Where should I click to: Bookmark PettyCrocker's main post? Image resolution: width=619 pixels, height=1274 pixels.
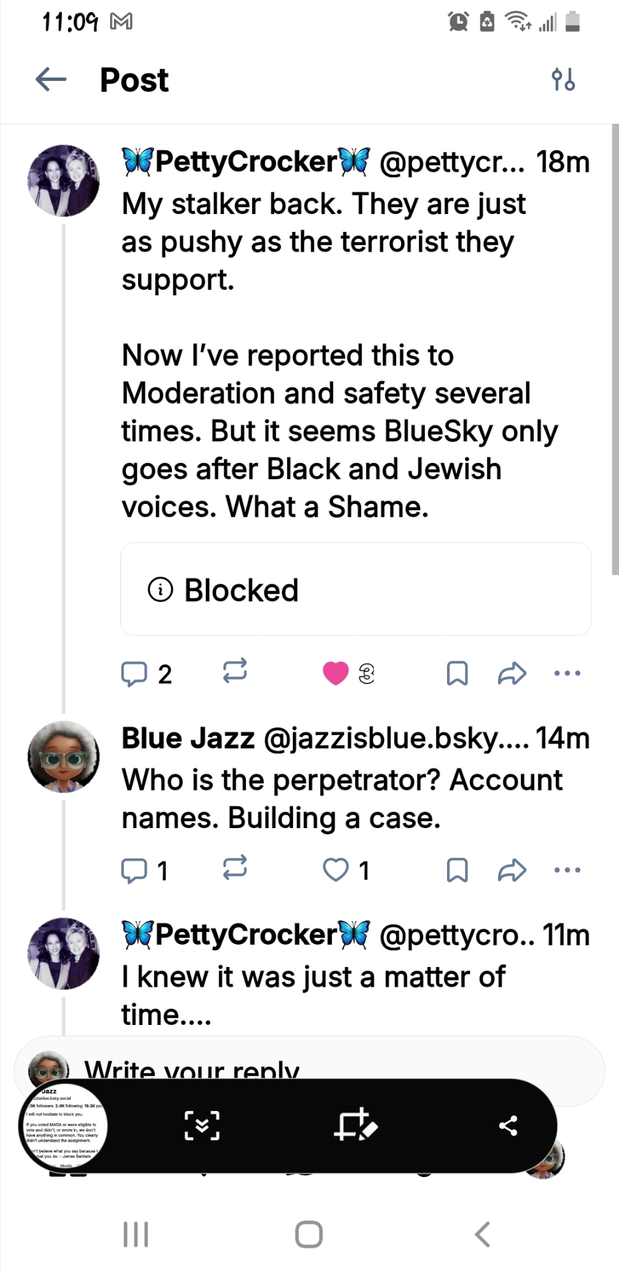click(457, 673)
